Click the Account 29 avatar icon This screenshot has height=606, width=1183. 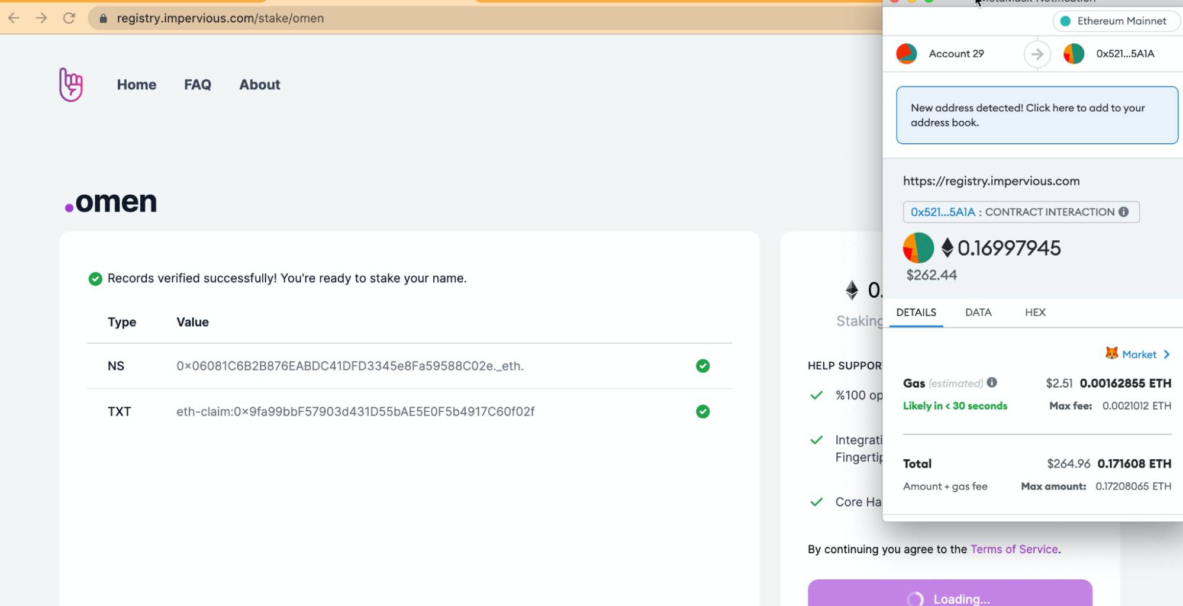pyautogui.click(x=906, y=54)
